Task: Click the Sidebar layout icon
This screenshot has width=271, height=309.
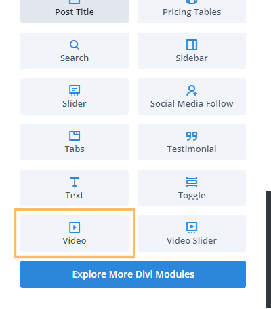Action: (x=192, y=45)
